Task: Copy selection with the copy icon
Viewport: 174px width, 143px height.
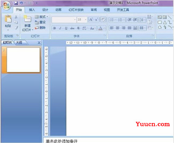Action: tap(16, 22)
